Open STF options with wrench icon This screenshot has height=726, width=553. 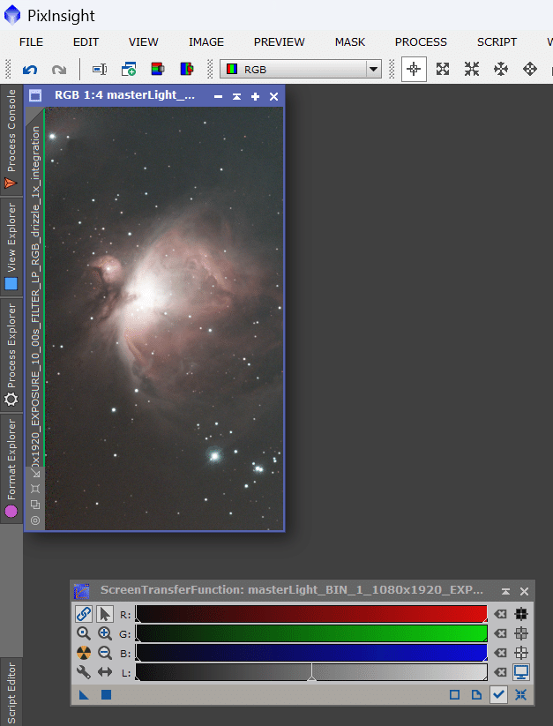pos(84,672)
